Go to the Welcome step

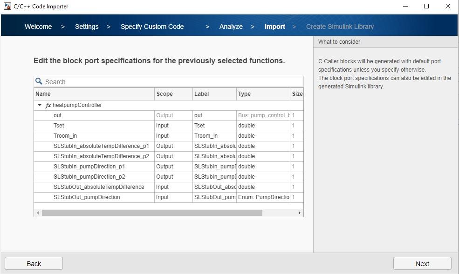[x=38, y=27]
